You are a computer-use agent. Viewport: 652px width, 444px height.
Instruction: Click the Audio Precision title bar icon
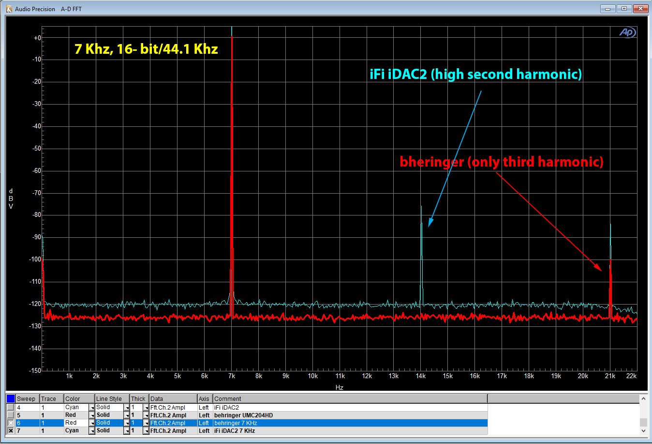(9, 9)
